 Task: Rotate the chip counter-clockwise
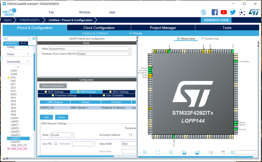(x=197, y=153)
